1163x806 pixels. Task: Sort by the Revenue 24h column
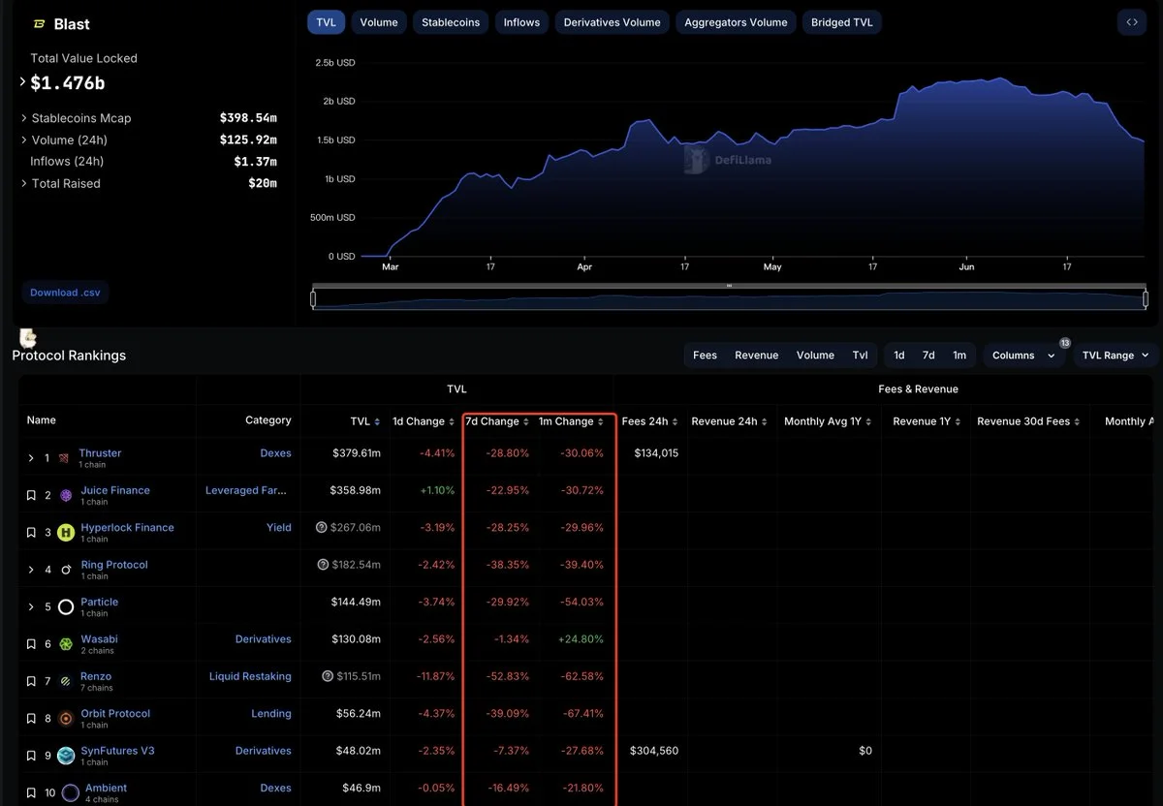730,421
